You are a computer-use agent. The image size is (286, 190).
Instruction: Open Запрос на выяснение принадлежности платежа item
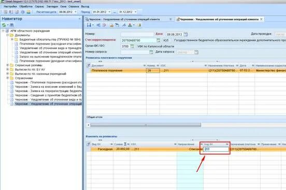coord(50,56)
